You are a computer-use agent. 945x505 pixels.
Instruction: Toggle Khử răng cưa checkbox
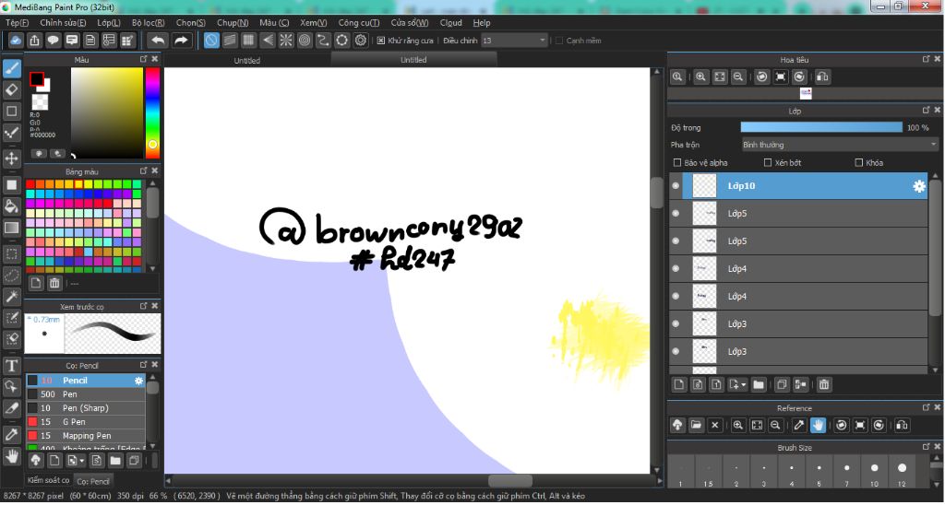click(381, 41)
